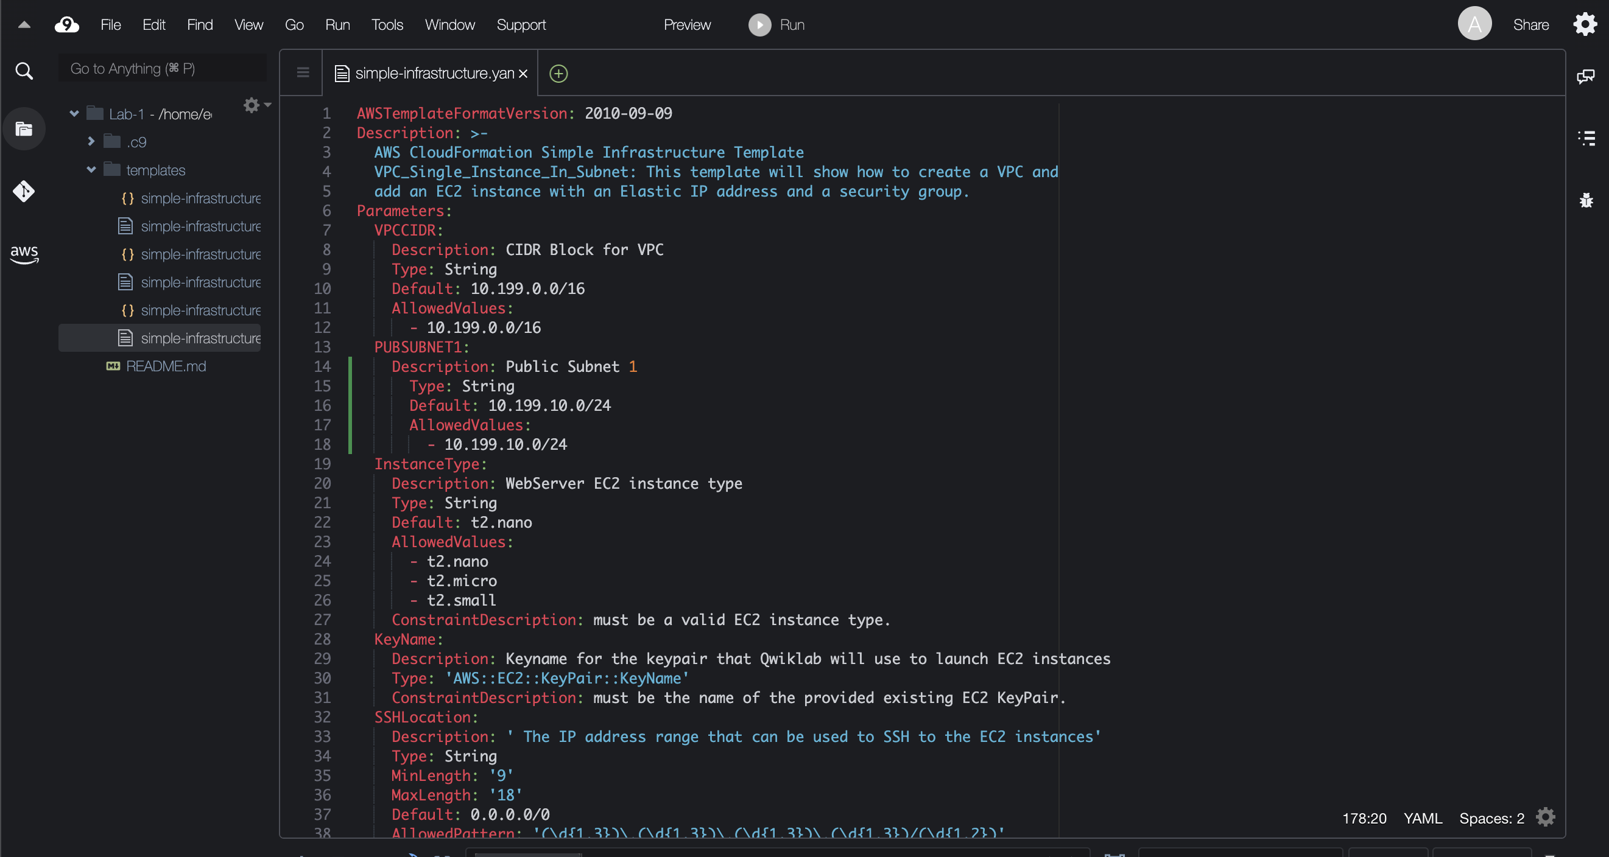Click 'KeyName:' key on line 28
1609x857 pixels.
coord(409,638)
